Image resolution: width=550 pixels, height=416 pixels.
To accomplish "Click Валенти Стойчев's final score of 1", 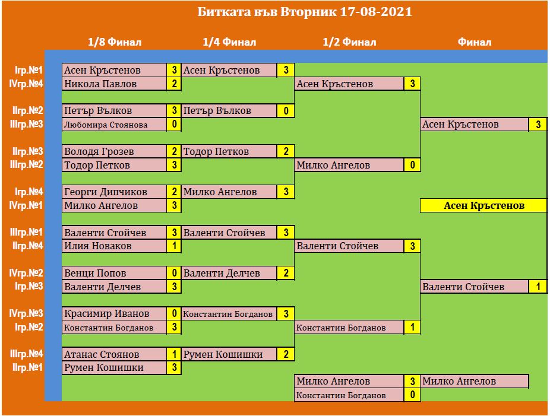I will [x=538, y=287].
